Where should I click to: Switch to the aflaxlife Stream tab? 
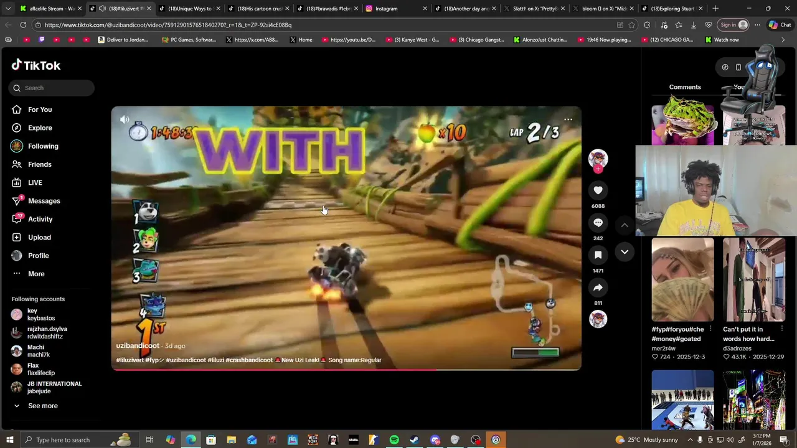[50, 9]
